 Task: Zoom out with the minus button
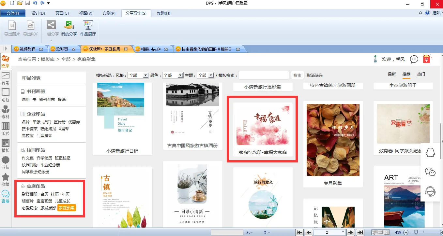pos(406,232)
